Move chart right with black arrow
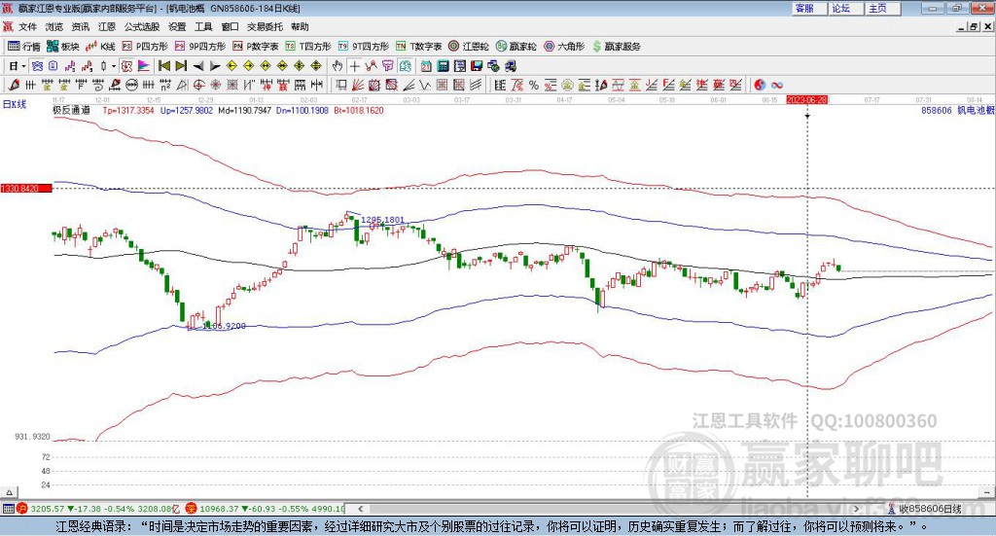Screen dimensions: 996x536 pyautogui.click(x=215, y=66)
